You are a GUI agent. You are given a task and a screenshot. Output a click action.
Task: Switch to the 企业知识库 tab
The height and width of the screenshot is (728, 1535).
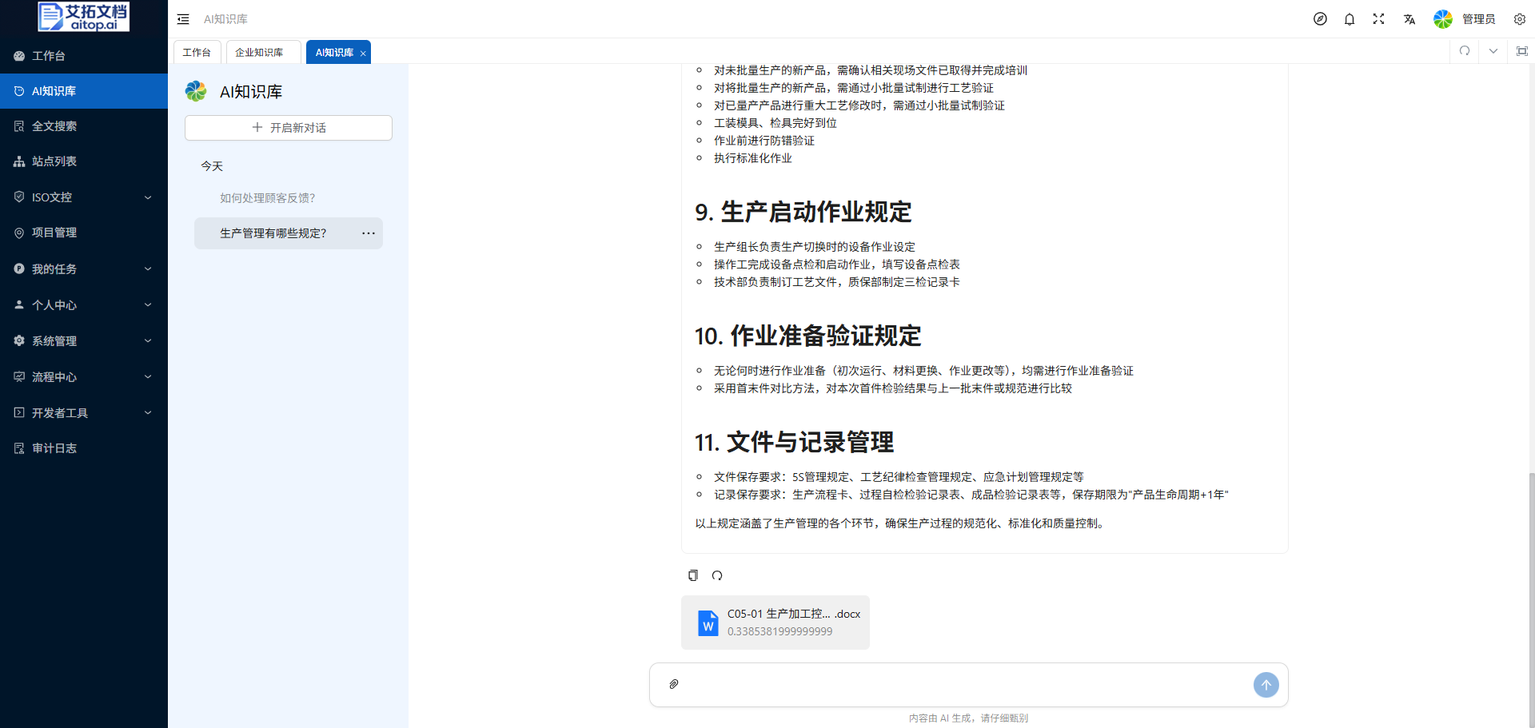coord(259,53)
